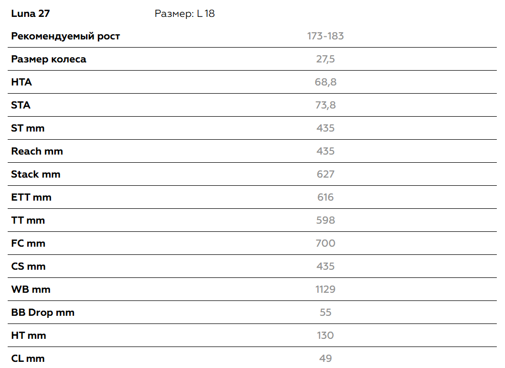Select the Размер колеса row label
Screen dimensions: 505x368
49,59
